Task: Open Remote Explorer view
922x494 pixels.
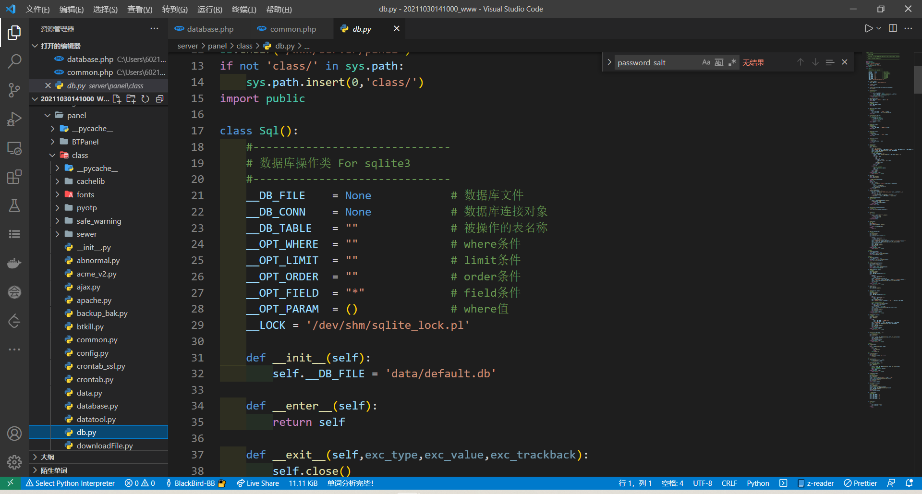Action: click(14, 148)
